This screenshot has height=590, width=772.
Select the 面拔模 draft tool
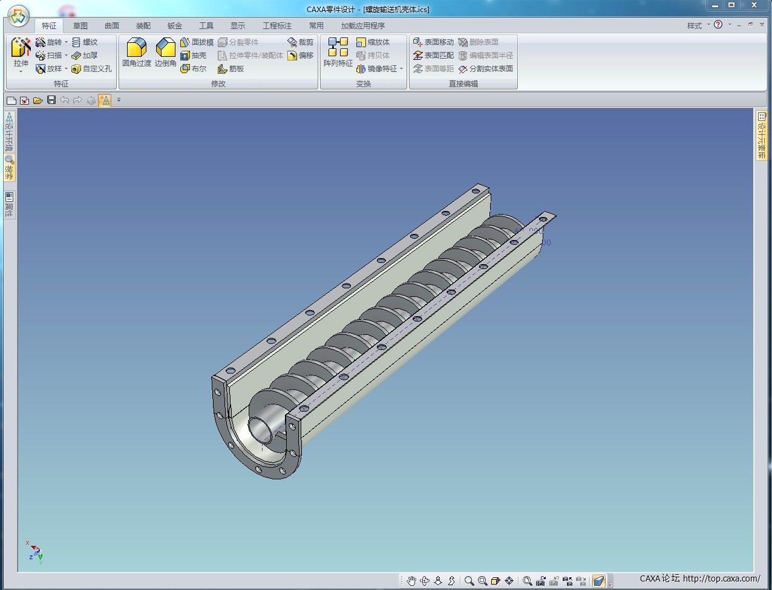197,42
